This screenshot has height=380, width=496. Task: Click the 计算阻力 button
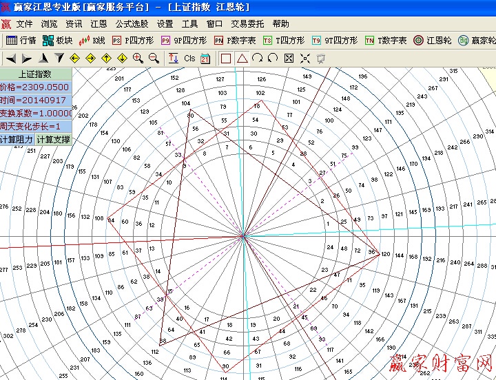pos(17,139)
